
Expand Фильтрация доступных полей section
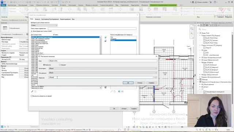tap(32, 31)
